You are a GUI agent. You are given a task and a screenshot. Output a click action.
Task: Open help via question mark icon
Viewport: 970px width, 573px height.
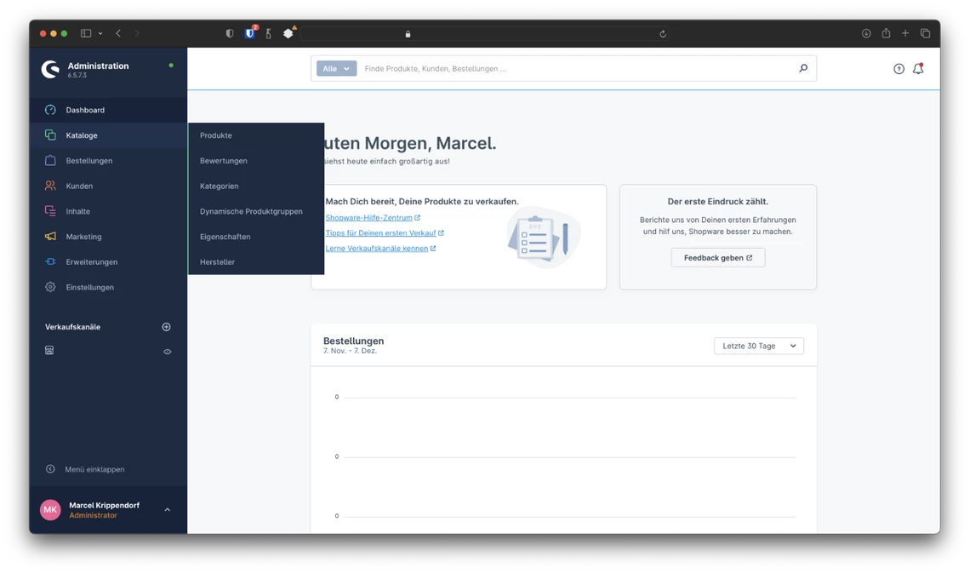[x=899, y=69]
